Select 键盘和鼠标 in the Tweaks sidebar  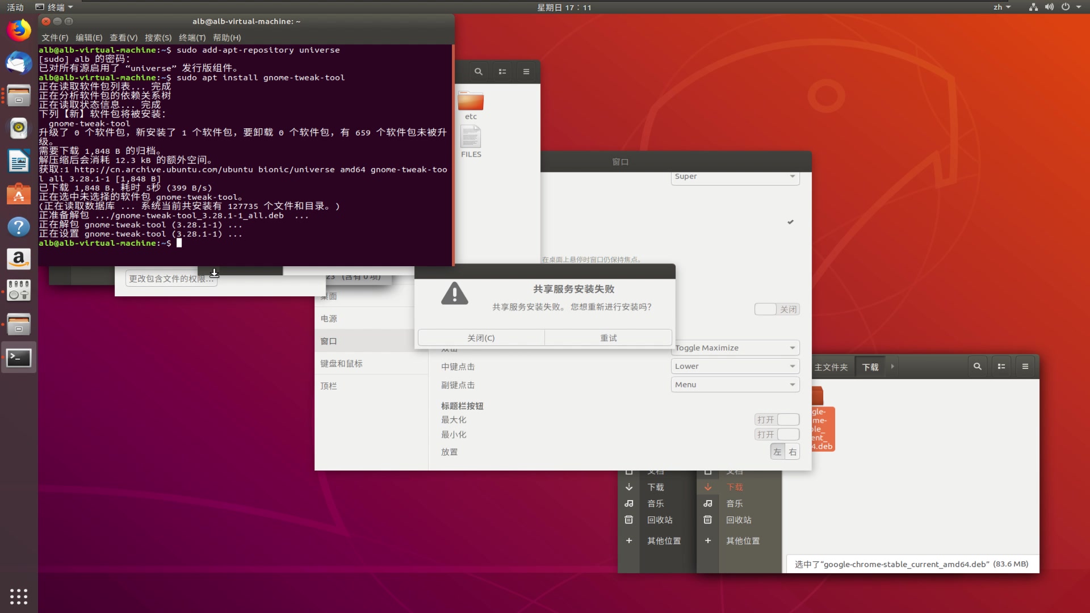click(x=342, y=363)
